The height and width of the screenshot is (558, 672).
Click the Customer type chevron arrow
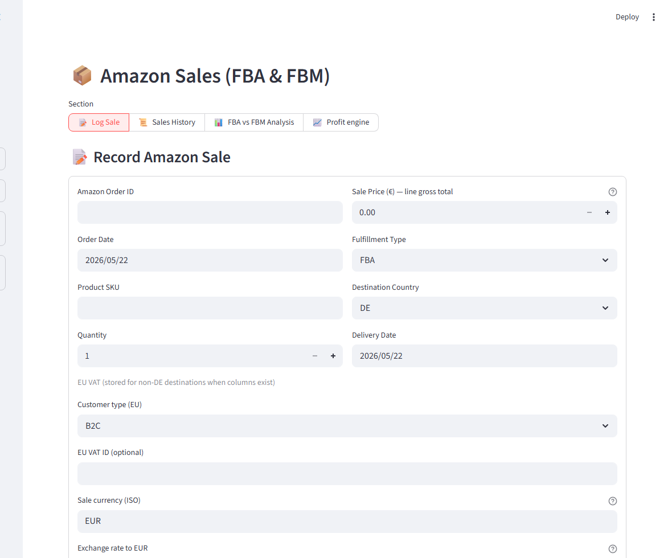(605, 426)
